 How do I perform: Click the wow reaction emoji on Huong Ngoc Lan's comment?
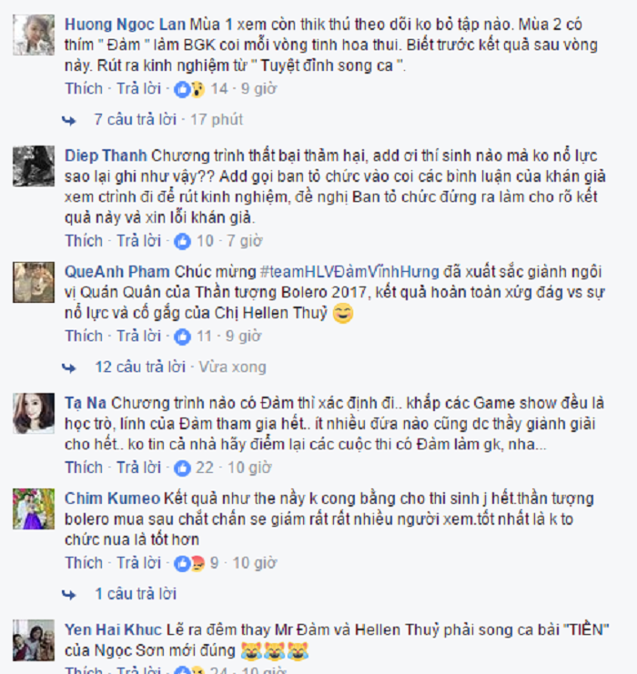click(x=197, y=89)
